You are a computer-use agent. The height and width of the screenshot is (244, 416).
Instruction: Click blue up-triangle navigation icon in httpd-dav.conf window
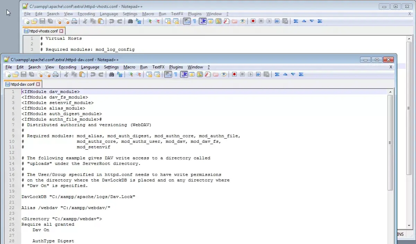click(x=285, y=74)
